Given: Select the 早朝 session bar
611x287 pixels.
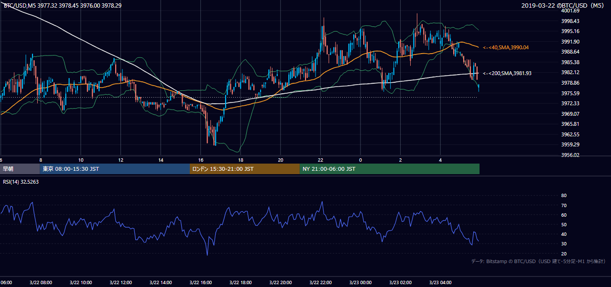Looking at the screenshot, I should (x=20, y=169).
